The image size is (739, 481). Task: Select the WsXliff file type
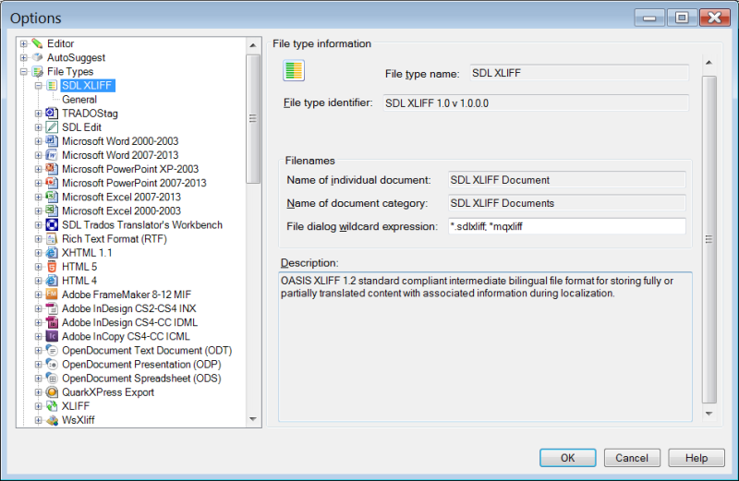[79, 420]
